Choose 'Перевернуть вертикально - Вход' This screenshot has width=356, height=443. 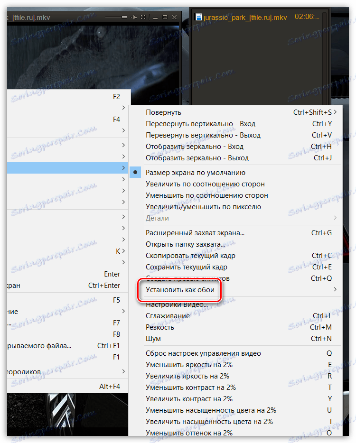(235, 124)
